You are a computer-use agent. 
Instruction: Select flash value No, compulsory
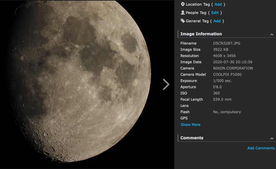point(227,112)
